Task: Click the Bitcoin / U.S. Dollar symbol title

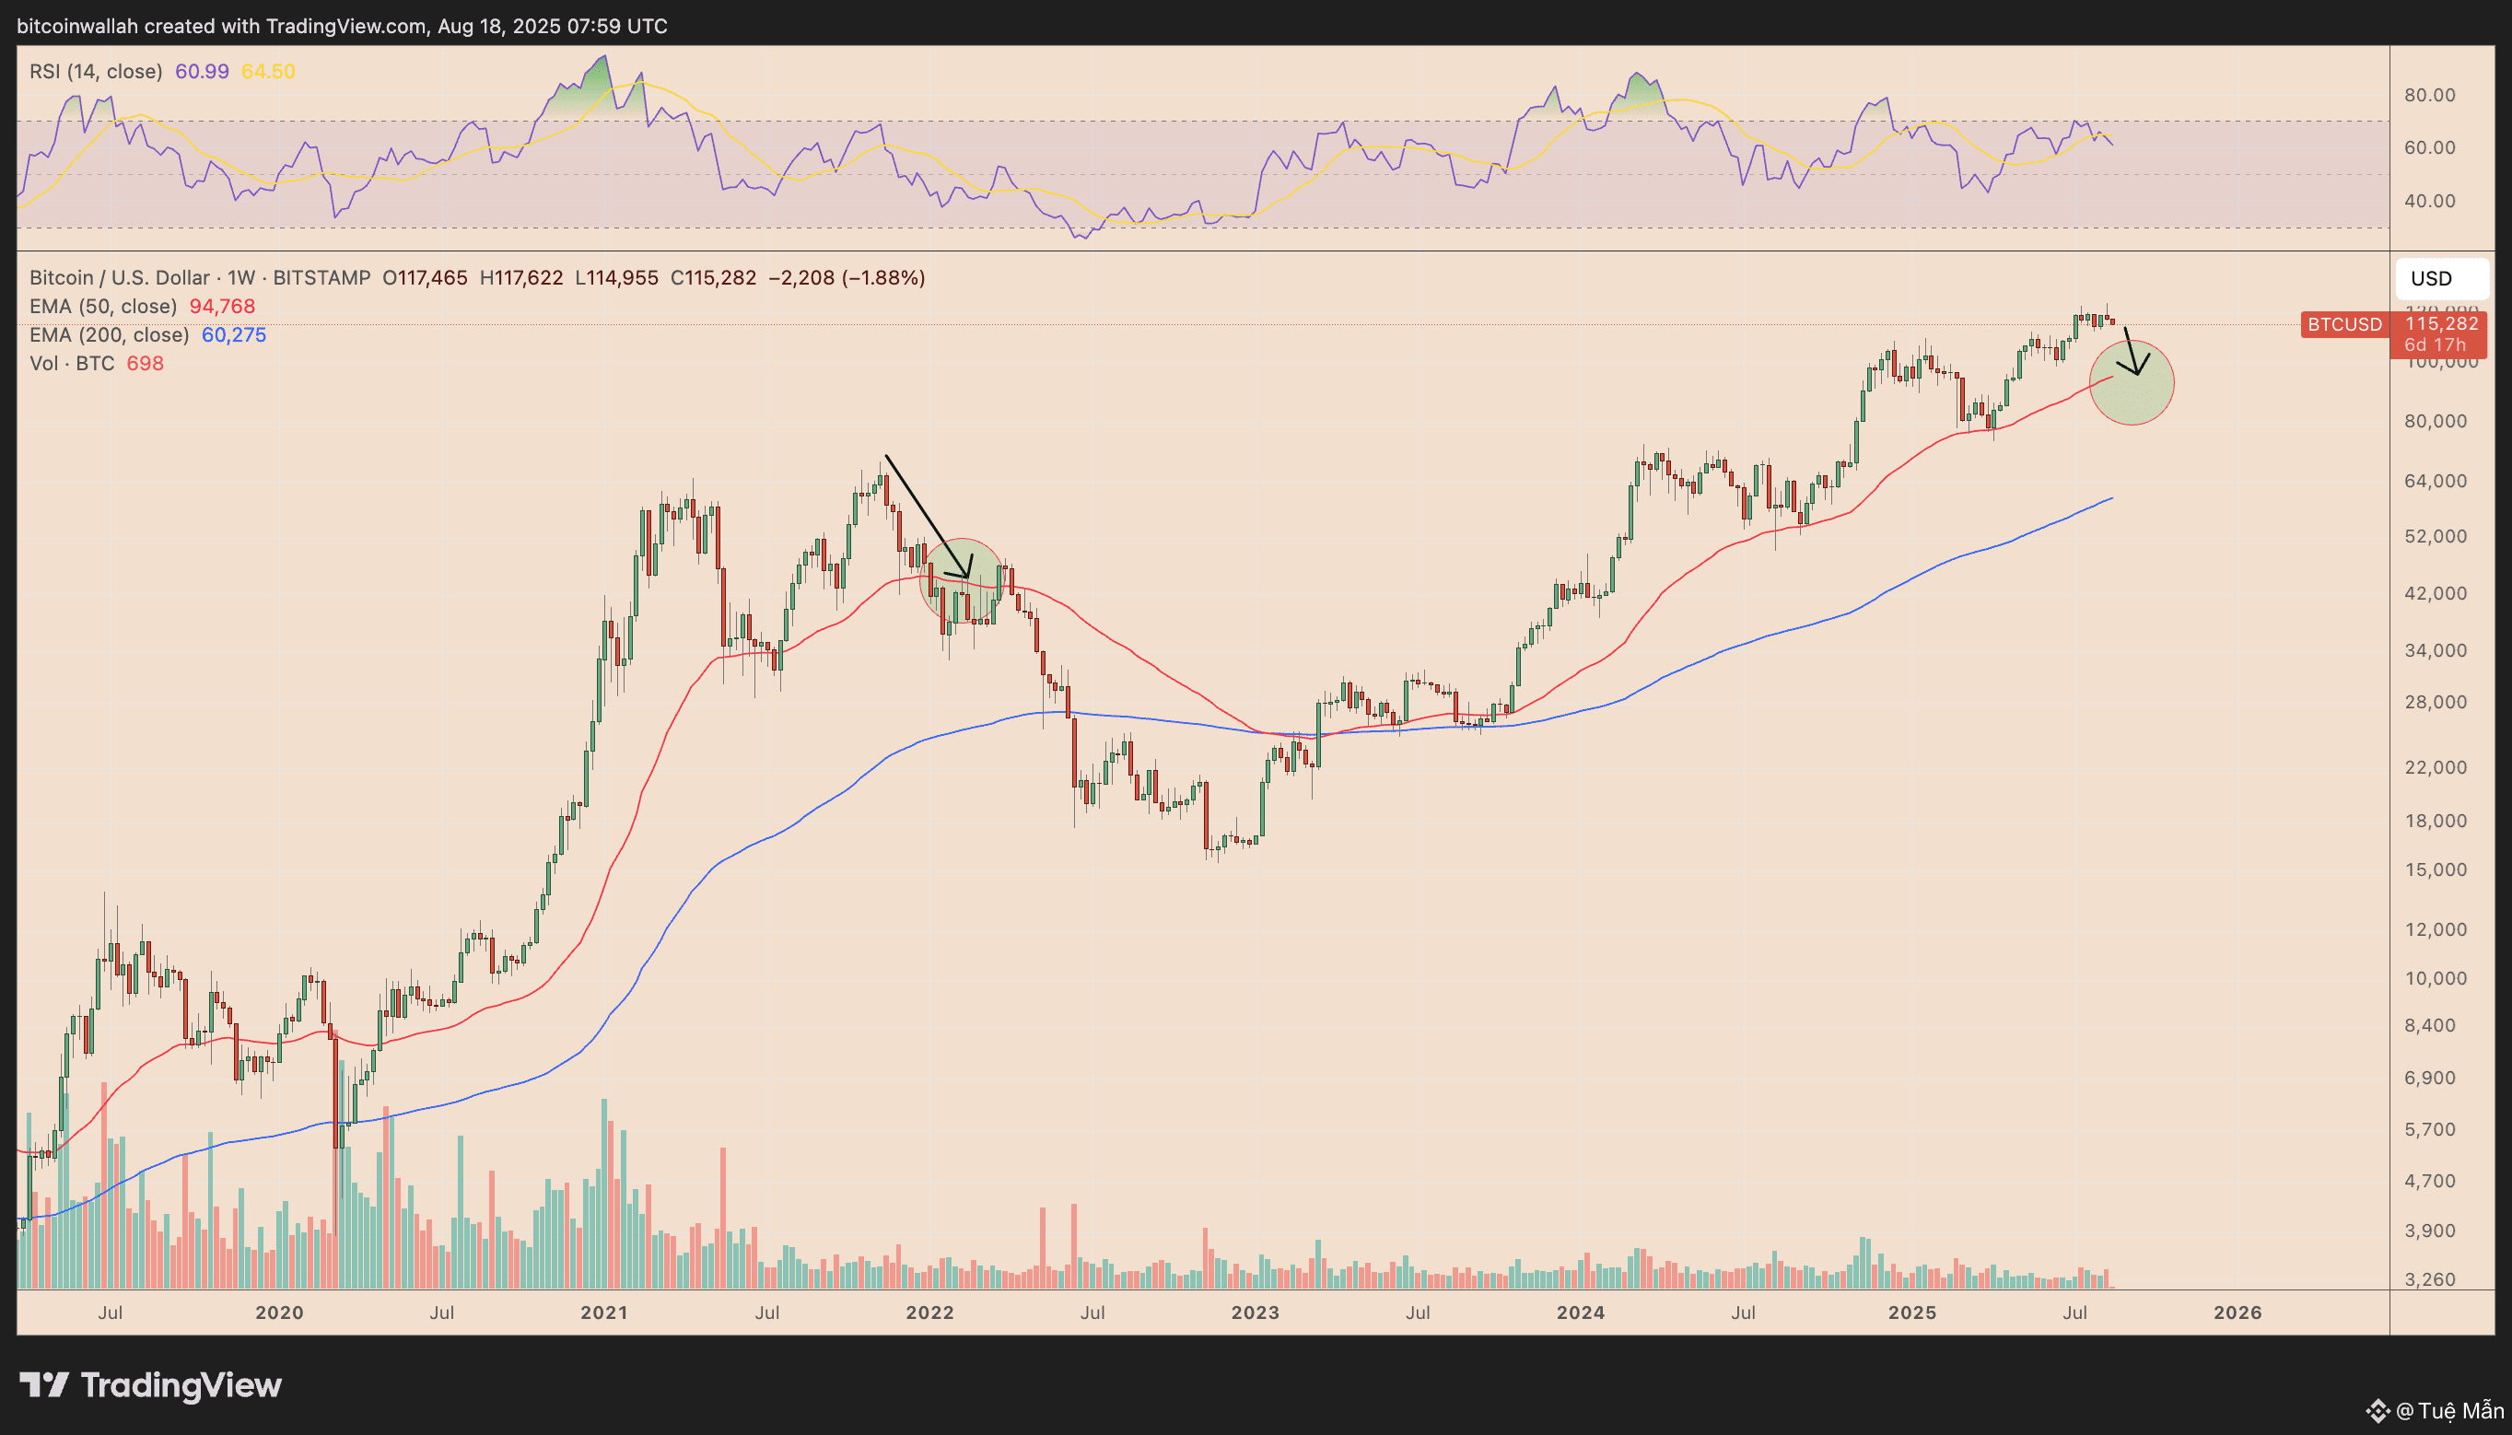Action: pyautogui.click(x=119, y=278)
